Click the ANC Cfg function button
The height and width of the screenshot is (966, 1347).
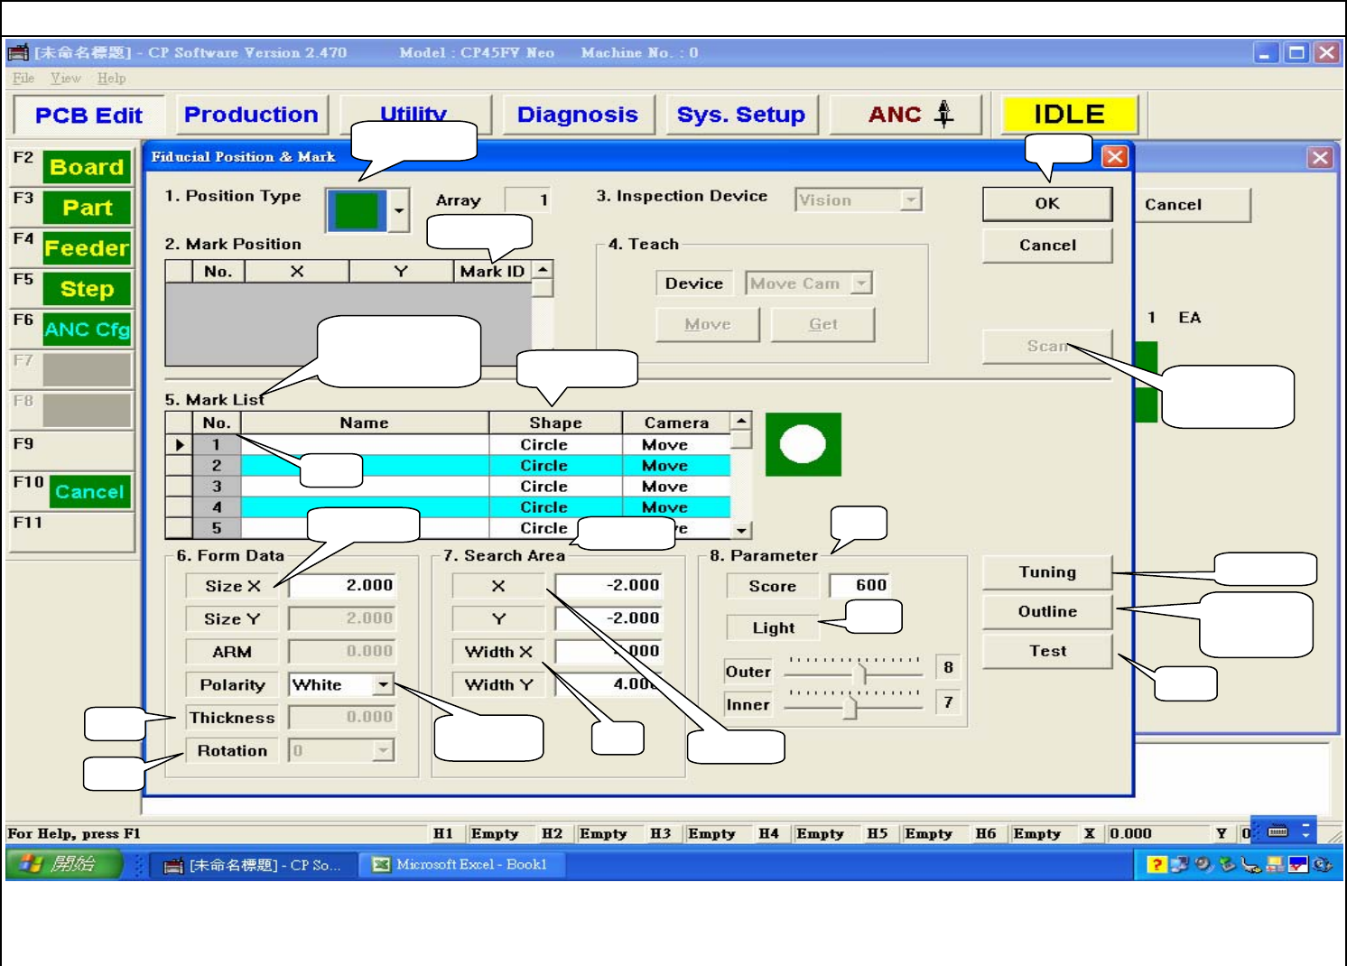87,330
